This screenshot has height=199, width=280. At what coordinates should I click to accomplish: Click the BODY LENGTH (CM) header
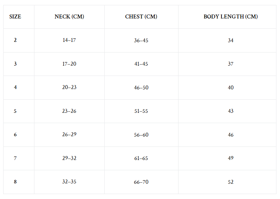coord(231,17)
